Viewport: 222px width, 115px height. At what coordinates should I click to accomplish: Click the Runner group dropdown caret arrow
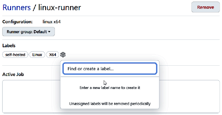pos(49,32)
